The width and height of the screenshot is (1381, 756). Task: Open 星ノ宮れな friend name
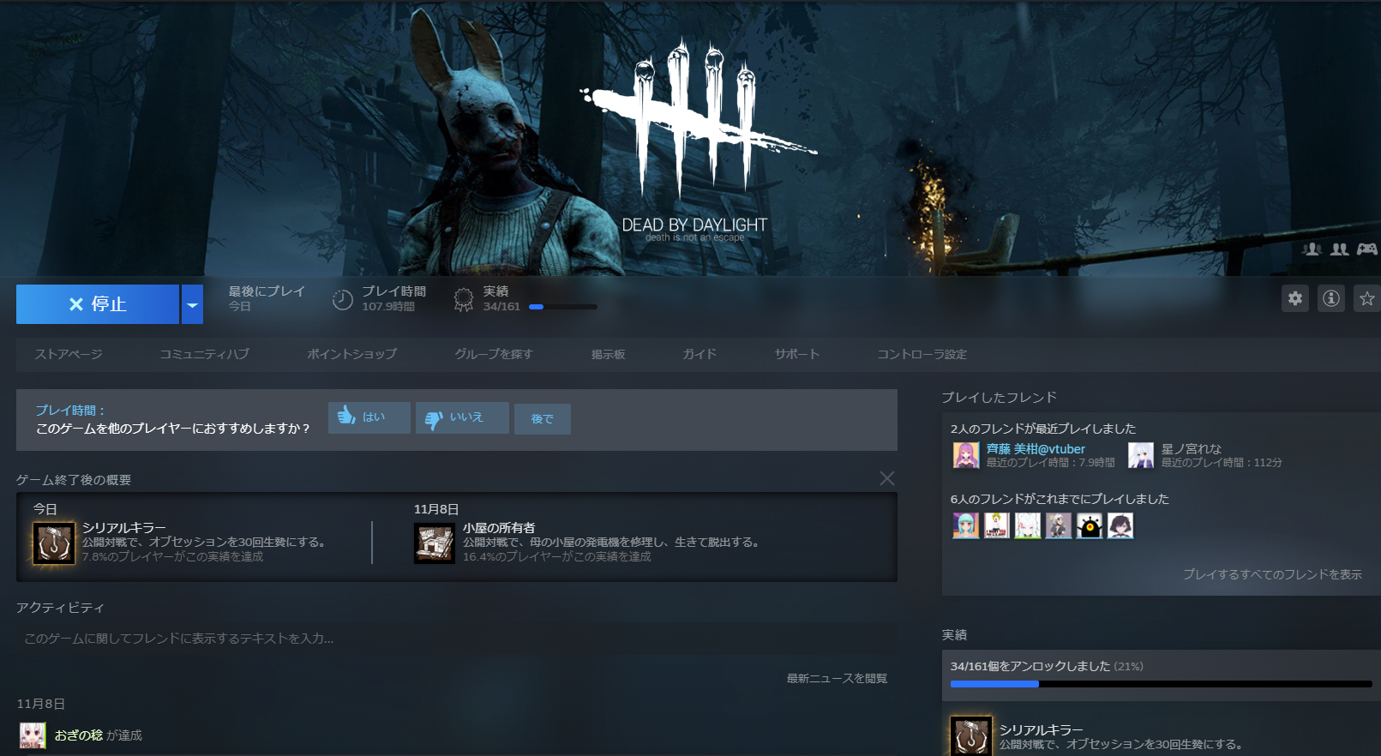pyautogui.click(x=1192, y=448)
